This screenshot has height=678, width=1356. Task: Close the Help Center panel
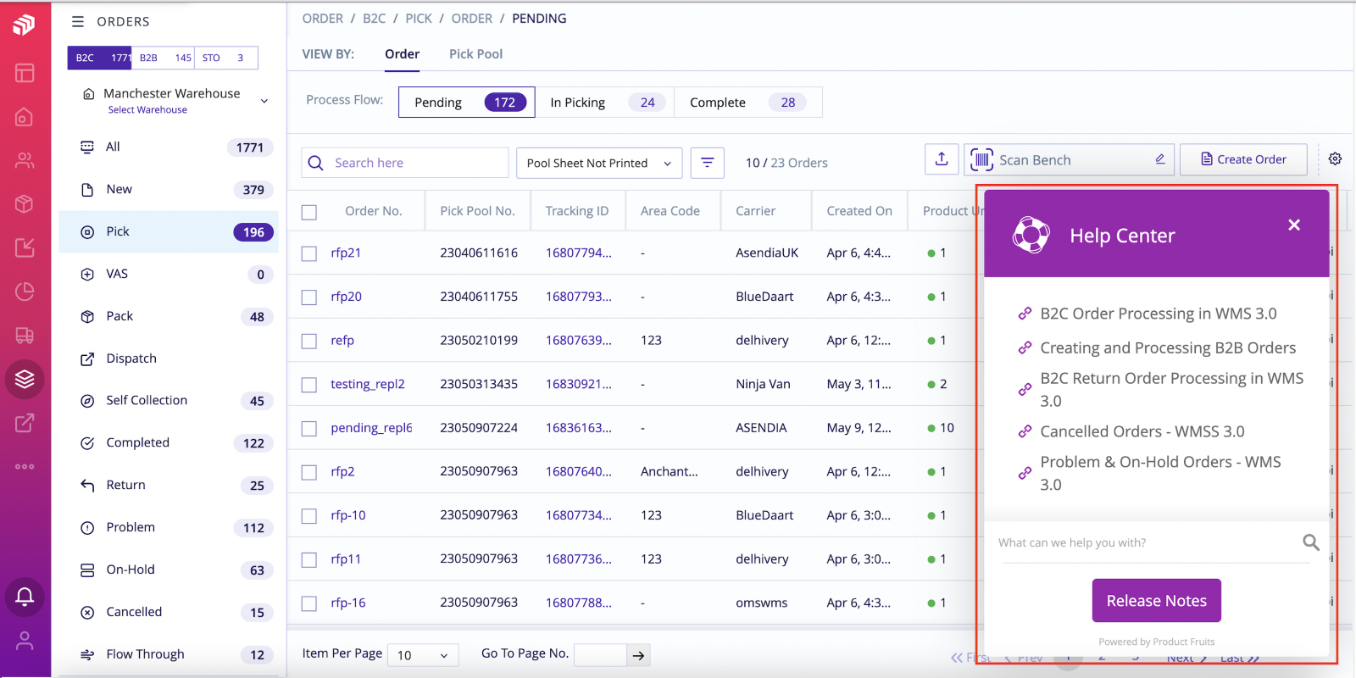tap(1294, 225)
